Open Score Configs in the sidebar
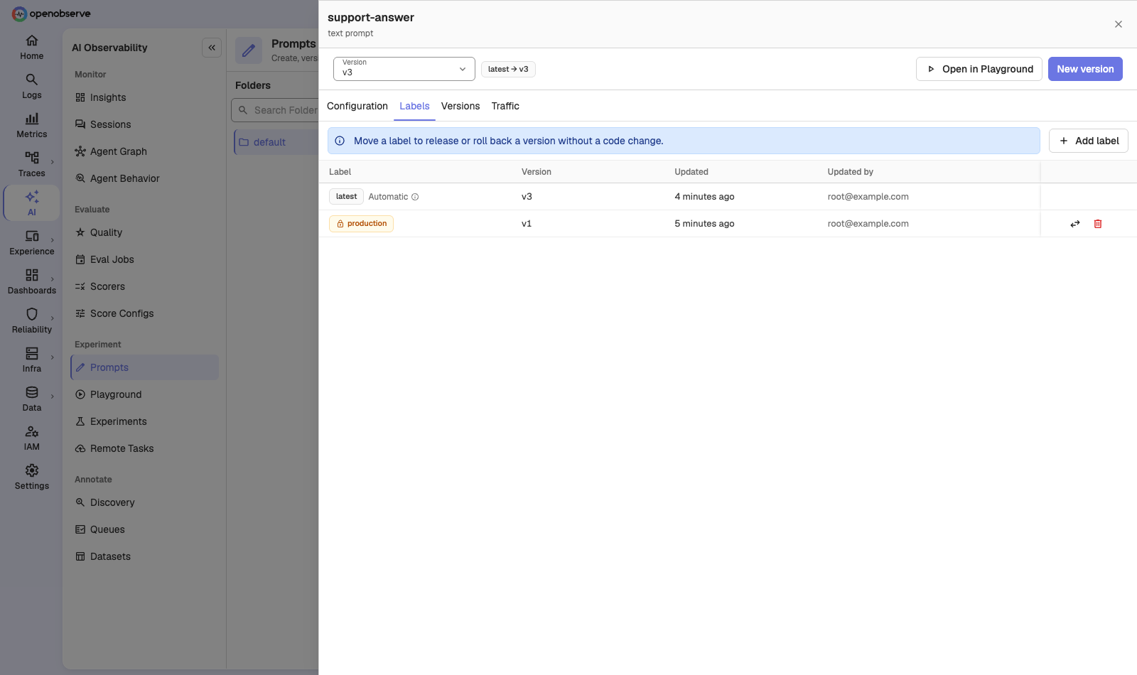Image resolution: width=1137 pixels, height=675 pixels. 144,313
